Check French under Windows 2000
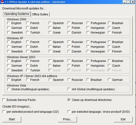Image resolution: width=136 pixels, height=125 pixels. [x=27, y=23]
